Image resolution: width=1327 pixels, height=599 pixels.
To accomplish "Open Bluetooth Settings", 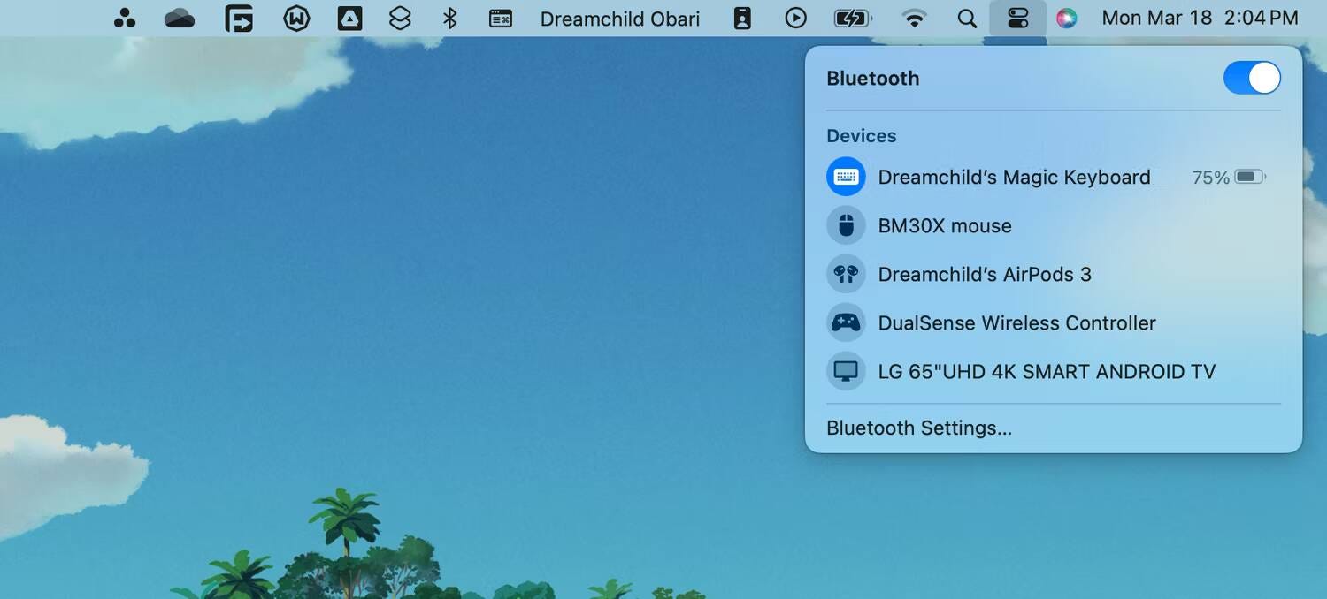I will 918,428.
